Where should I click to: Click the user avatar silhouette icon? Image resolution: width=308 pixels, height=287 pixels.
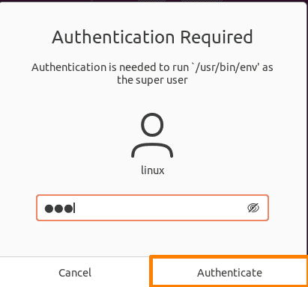pyautogui.click(x=152, y=135)
